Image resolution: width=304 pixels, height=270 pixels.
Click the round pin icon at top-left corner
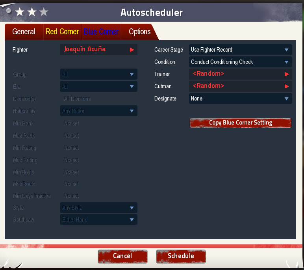(x=9, y=11)
